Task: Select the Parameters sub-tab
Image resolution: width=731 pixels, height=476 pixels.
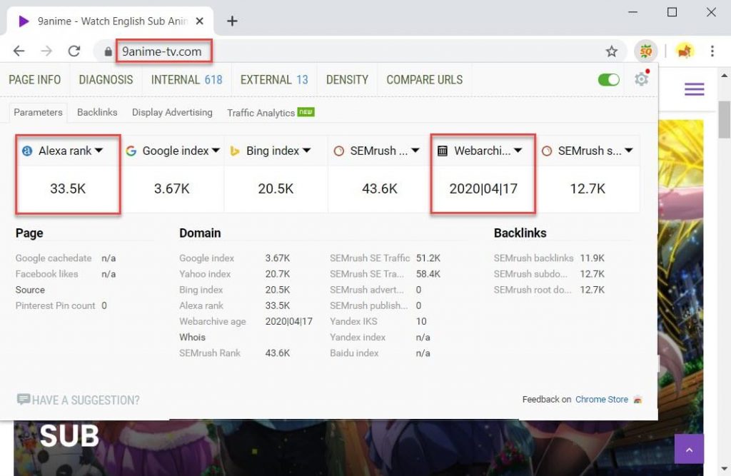Action: 39,112
